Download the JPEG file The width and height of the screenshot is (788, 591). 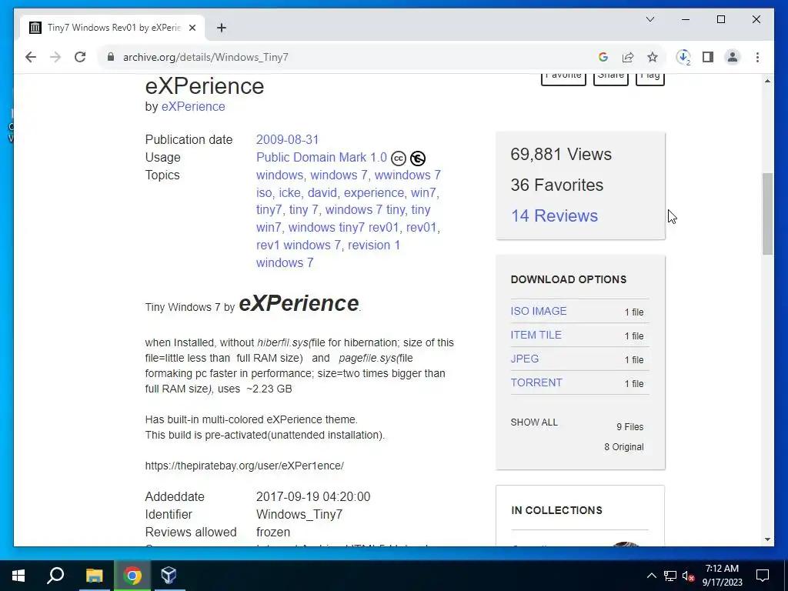click(x=525, y=359)
